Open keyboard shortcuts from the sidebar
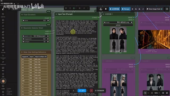The height and width of the screenshot is (96, 170). 3,86
